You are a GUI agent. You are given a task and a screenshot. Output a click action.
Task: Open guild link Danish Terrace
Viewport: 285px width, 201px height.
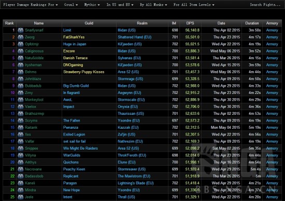[x=76, y=58]
